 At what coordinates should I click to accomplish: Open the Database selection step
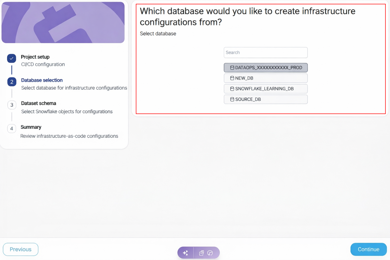point(42,80)
